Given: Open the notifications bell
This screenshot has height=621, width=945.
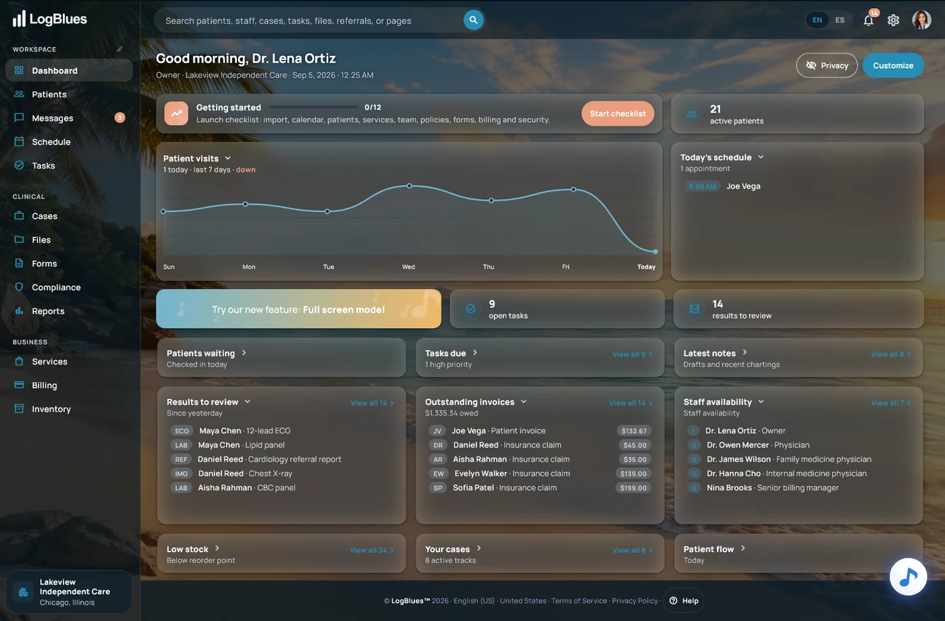Looking at the screenshot, I should tap(869, 20).
